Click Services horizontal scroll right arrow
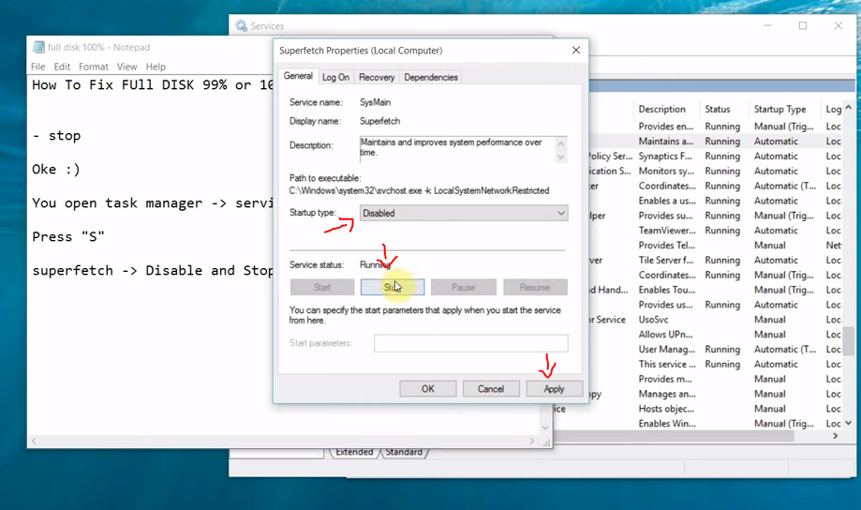The width and height of the screenshot is (861, 510). coord(835,436)
